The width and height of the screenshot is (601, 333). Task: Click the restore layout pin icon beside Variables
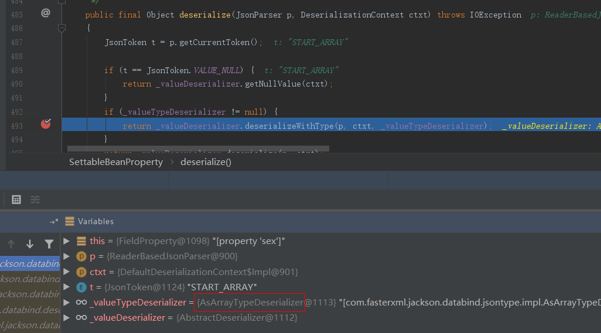[54, 222]
